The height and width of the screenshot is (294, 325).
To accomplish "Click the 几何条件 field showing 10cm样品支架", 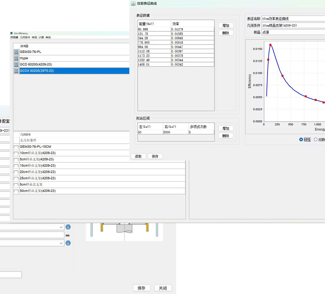I will [x=293, y=25].
